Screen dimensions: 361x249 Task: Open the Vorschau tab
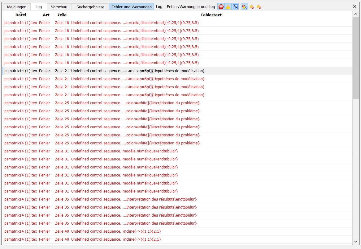(x=59, y=7)
